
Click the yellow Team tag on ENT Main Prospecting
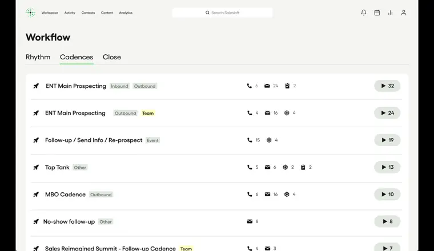(148, 114)
